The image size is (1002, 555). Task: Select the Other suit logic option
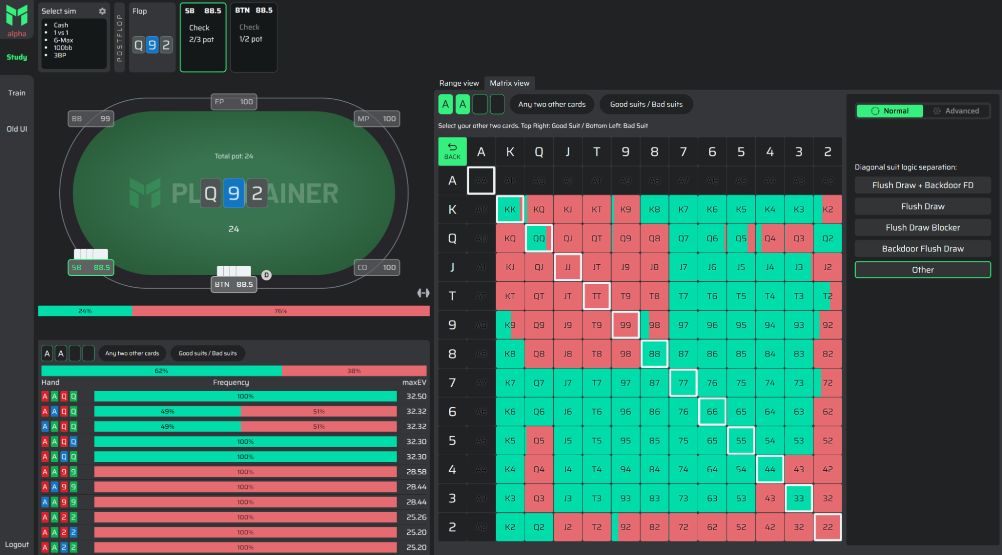pos(922,270)
